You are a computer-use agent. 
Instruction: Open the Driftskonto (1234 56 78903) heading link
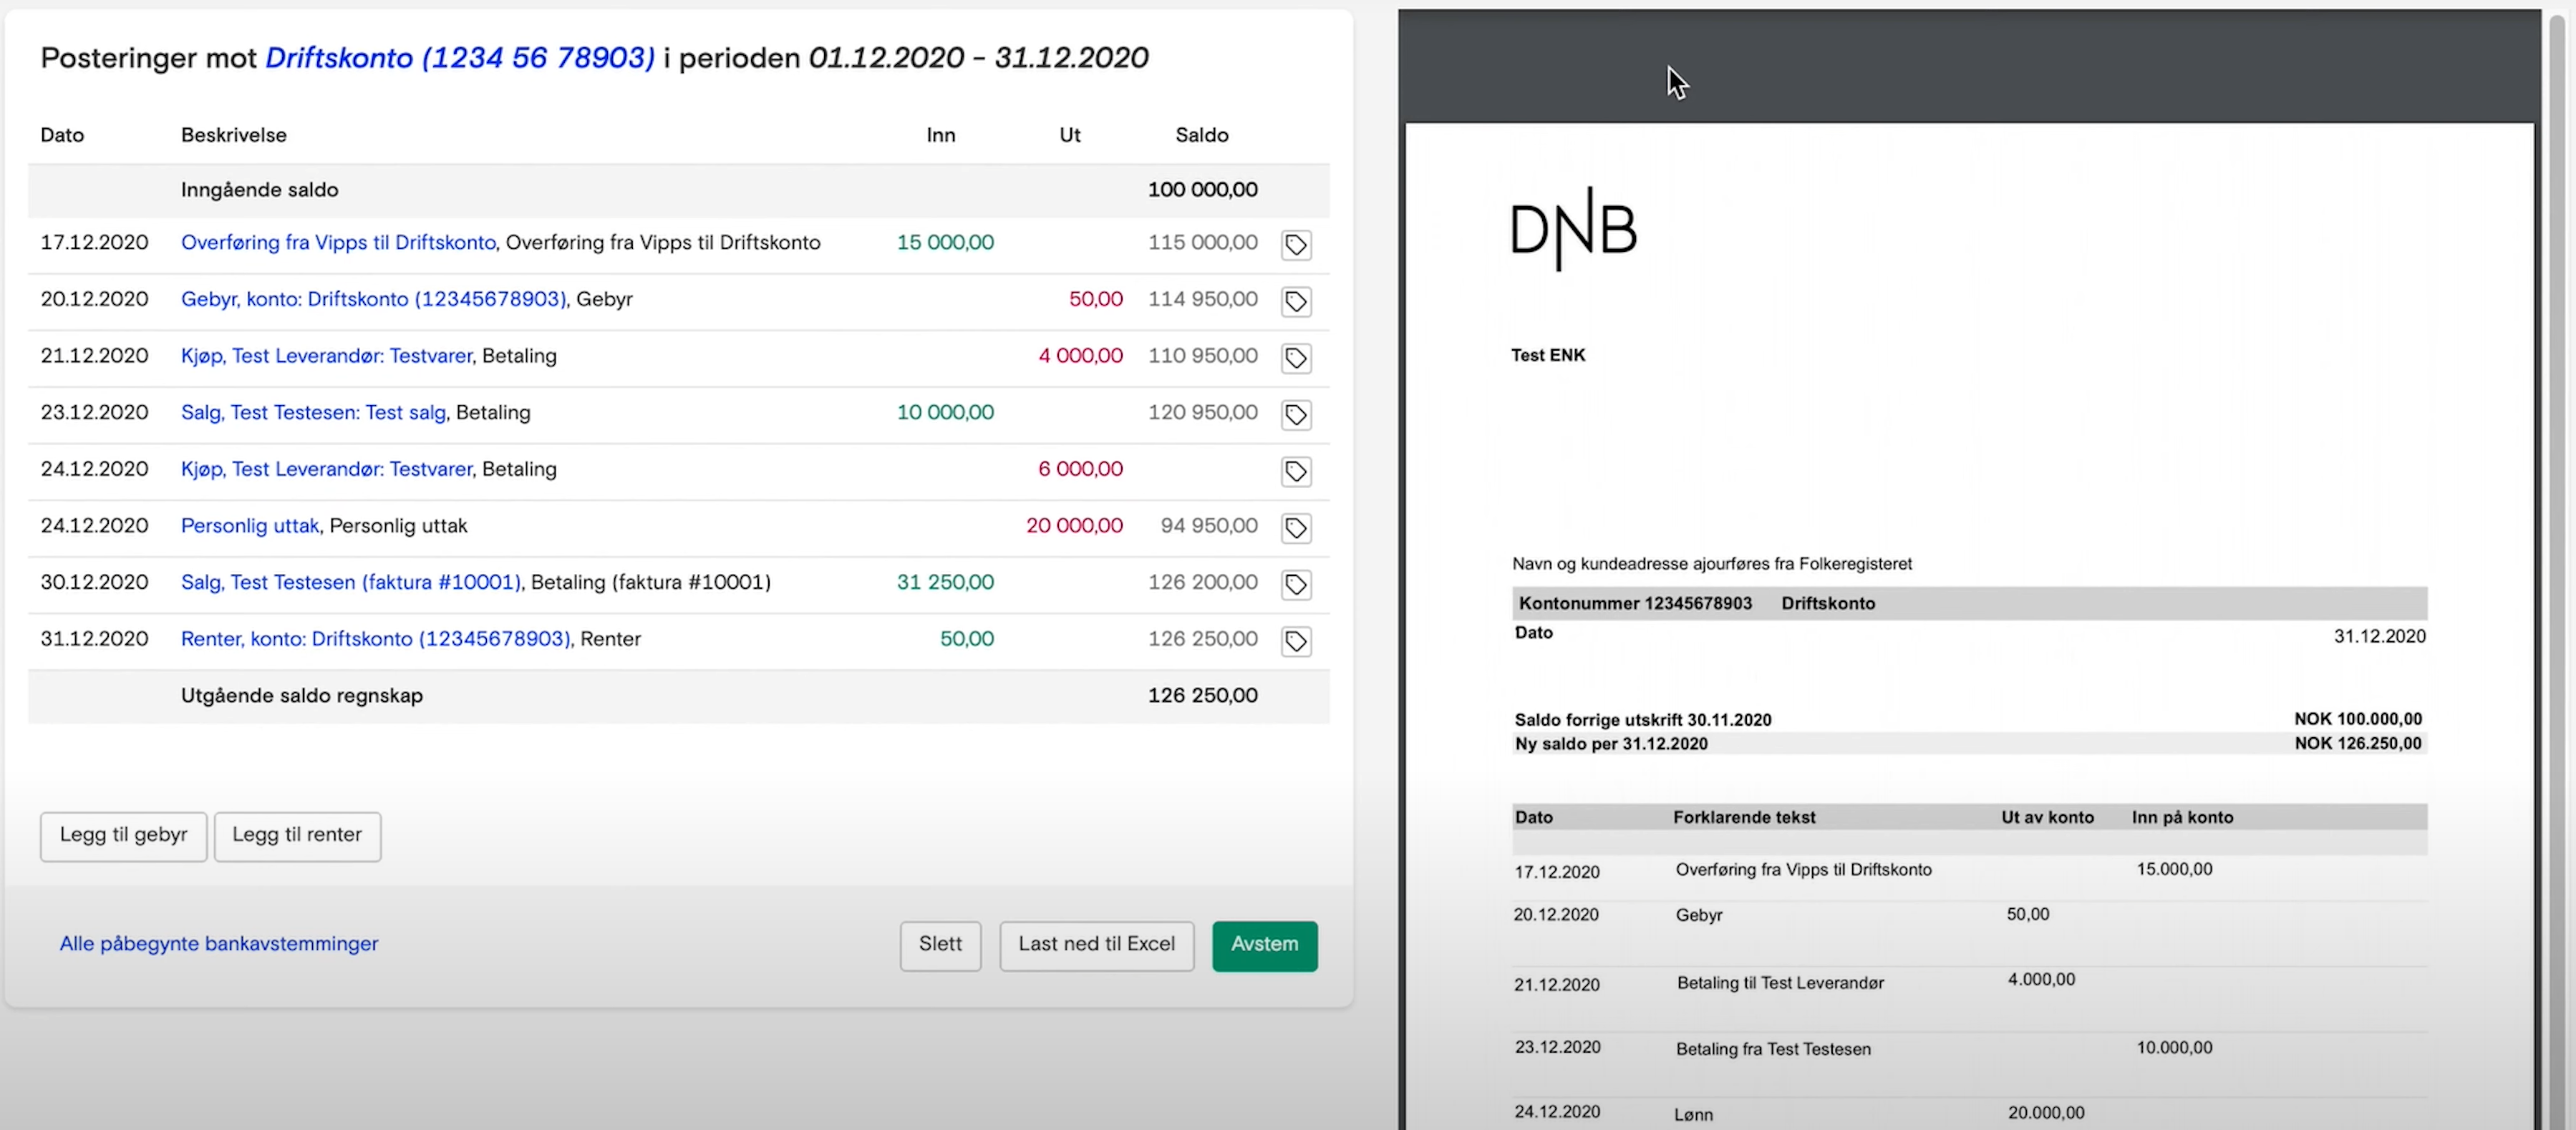click(460, 58)
